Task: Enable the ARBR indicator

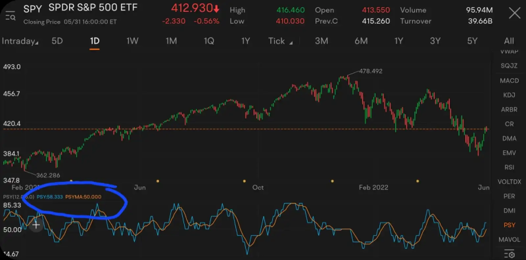Action: pyautogui.click(x=509, y=110)
